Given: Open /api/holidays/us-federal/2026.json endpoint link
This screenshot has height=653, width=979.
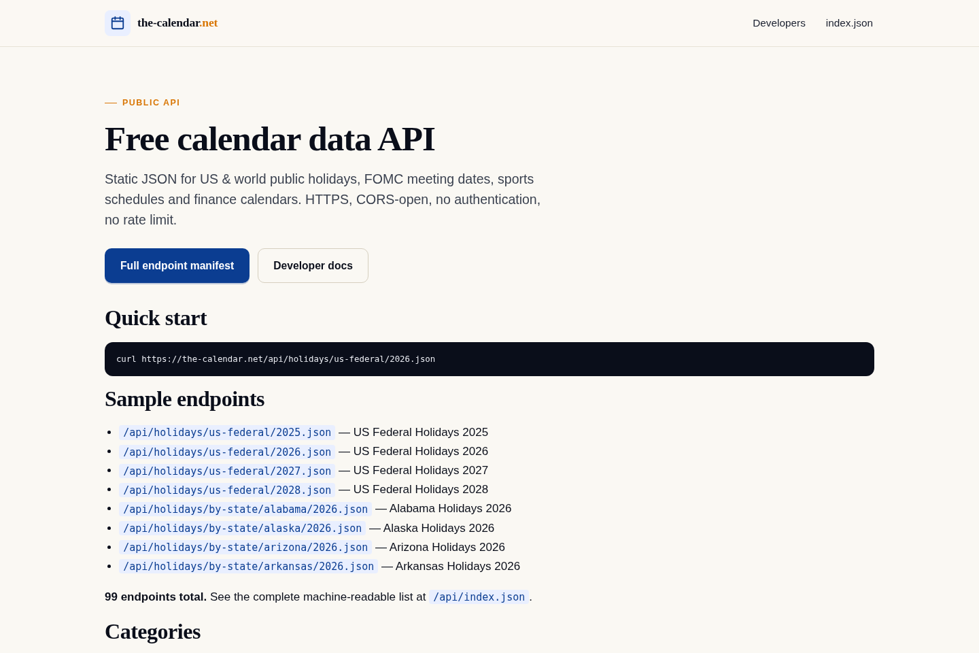Looking at the screenshot, I should (x=227, y=452).
